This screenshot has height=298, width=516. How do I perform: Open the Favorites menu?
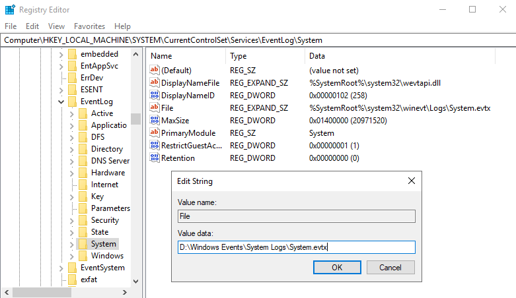(89, 26)
